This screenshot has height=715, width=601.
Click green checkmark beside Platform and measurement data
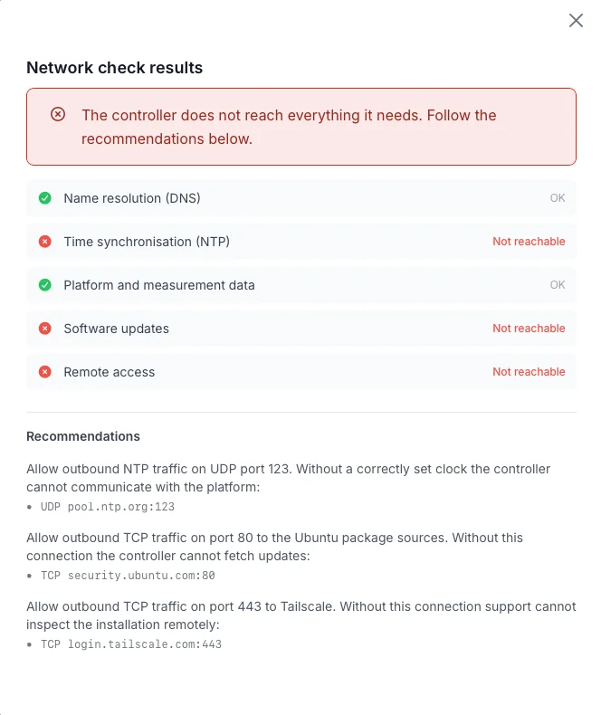coord(44,285)
